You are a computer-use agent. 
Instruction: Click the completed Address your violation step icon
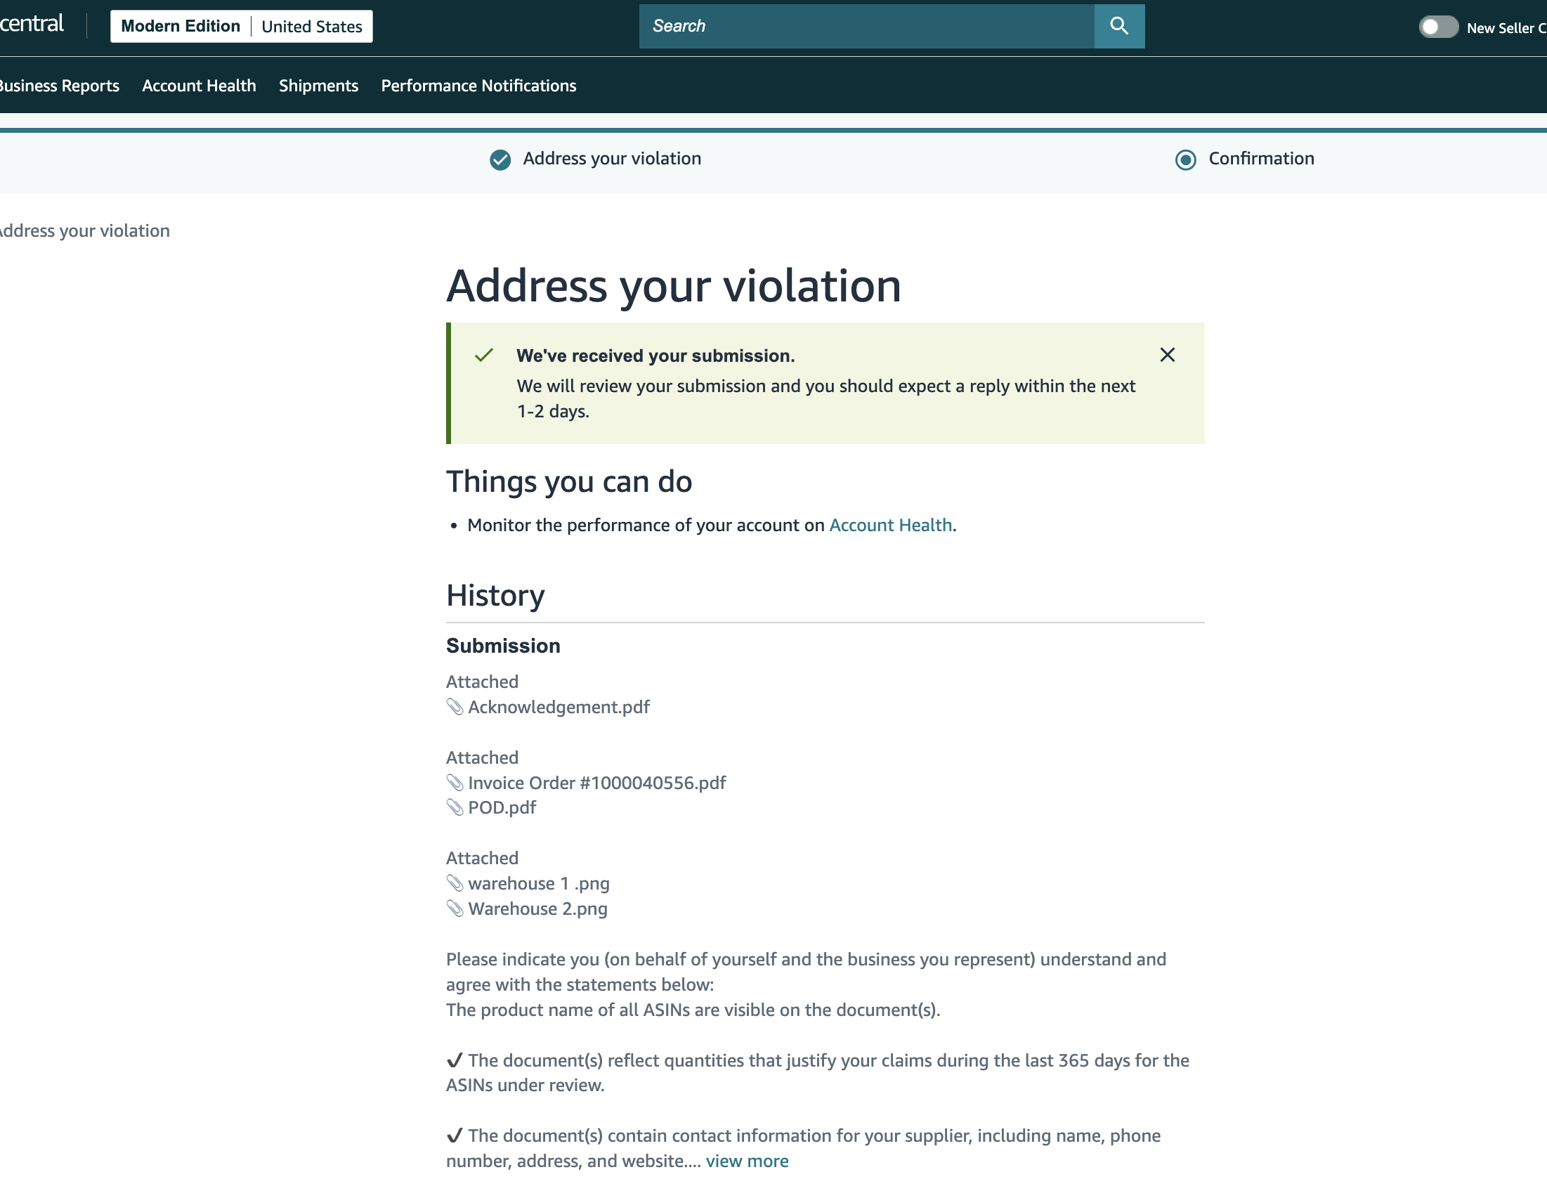(500, 159)
